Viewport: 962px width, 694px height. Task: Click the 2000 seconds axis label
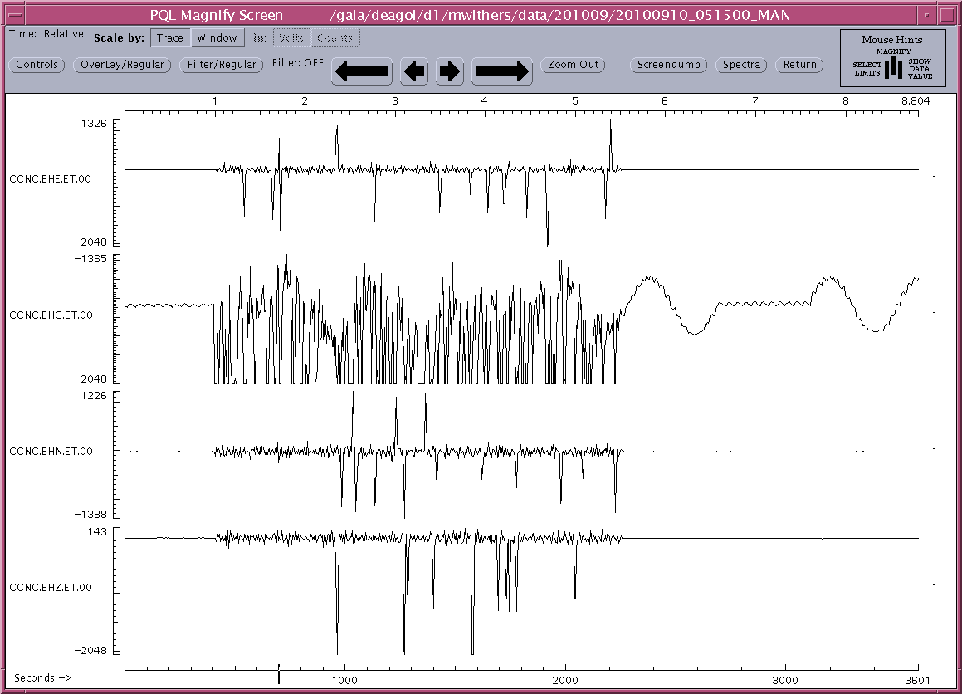coord(564,680)
